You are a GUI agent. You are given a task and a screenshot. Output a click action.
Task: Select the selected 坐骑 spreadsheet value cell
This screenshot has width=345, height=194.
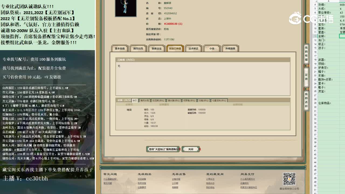coord(342,36)
